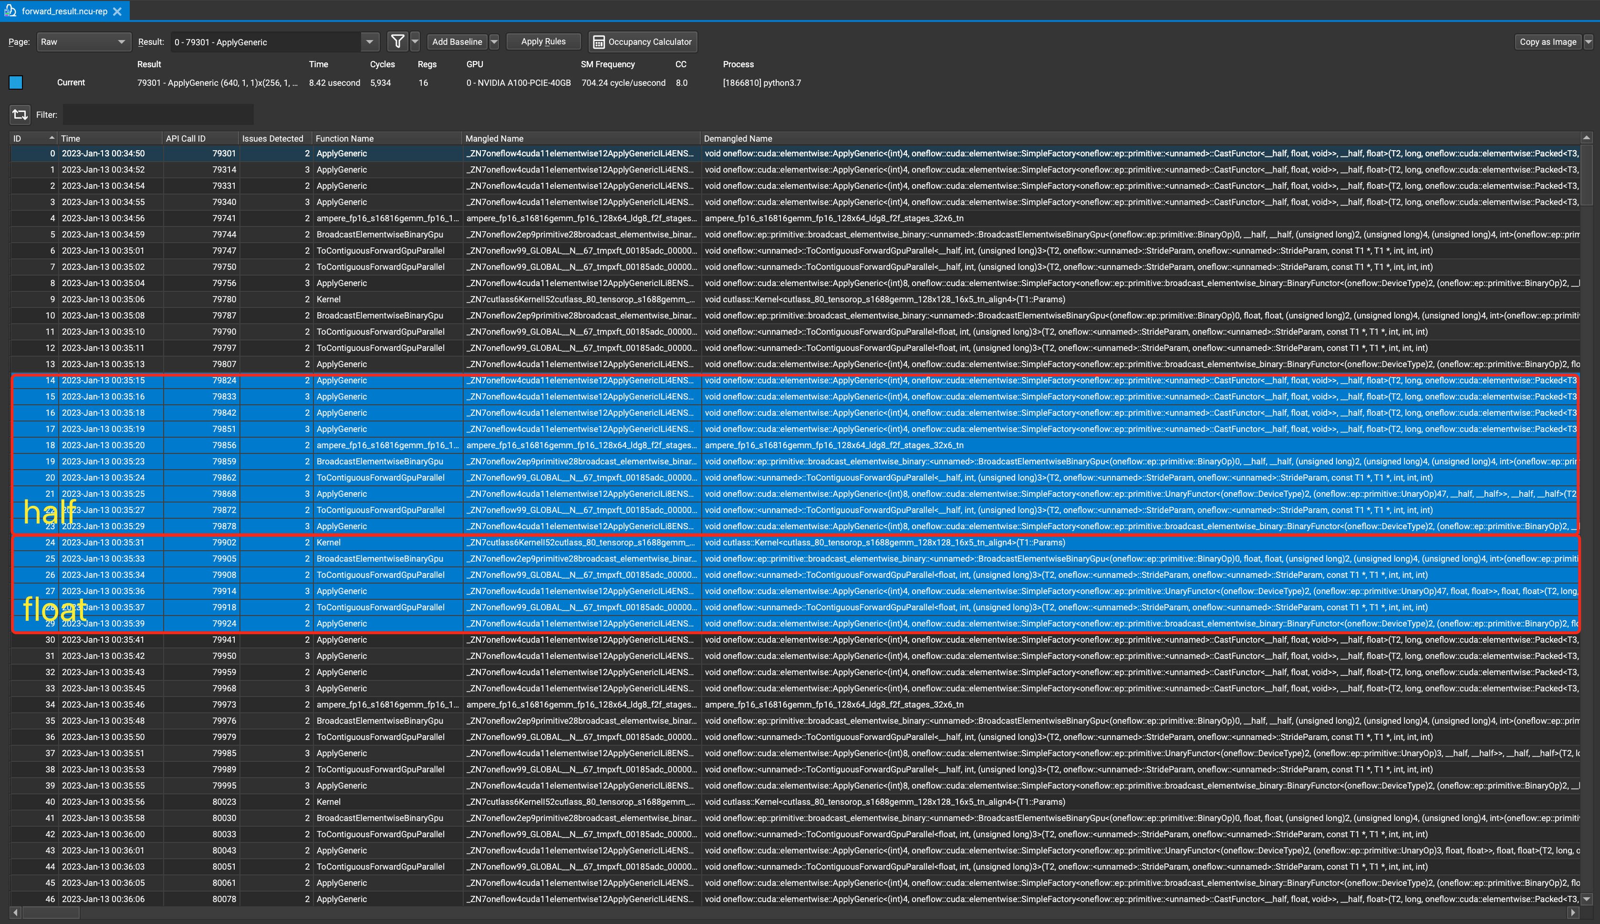Sort by Demangled Name column header
Screen dimensions: 1600x924
(x=1140, y=138)
